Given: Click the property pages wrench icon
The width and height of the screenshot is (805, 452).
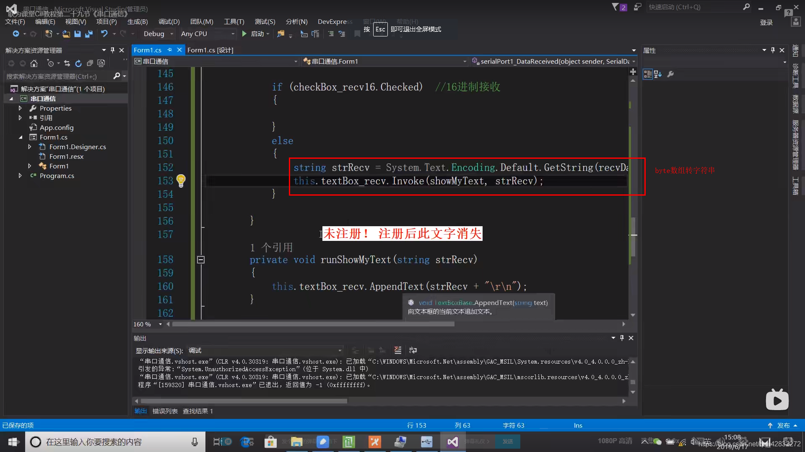Looking at the screenshot, I should tap(670, 74).
